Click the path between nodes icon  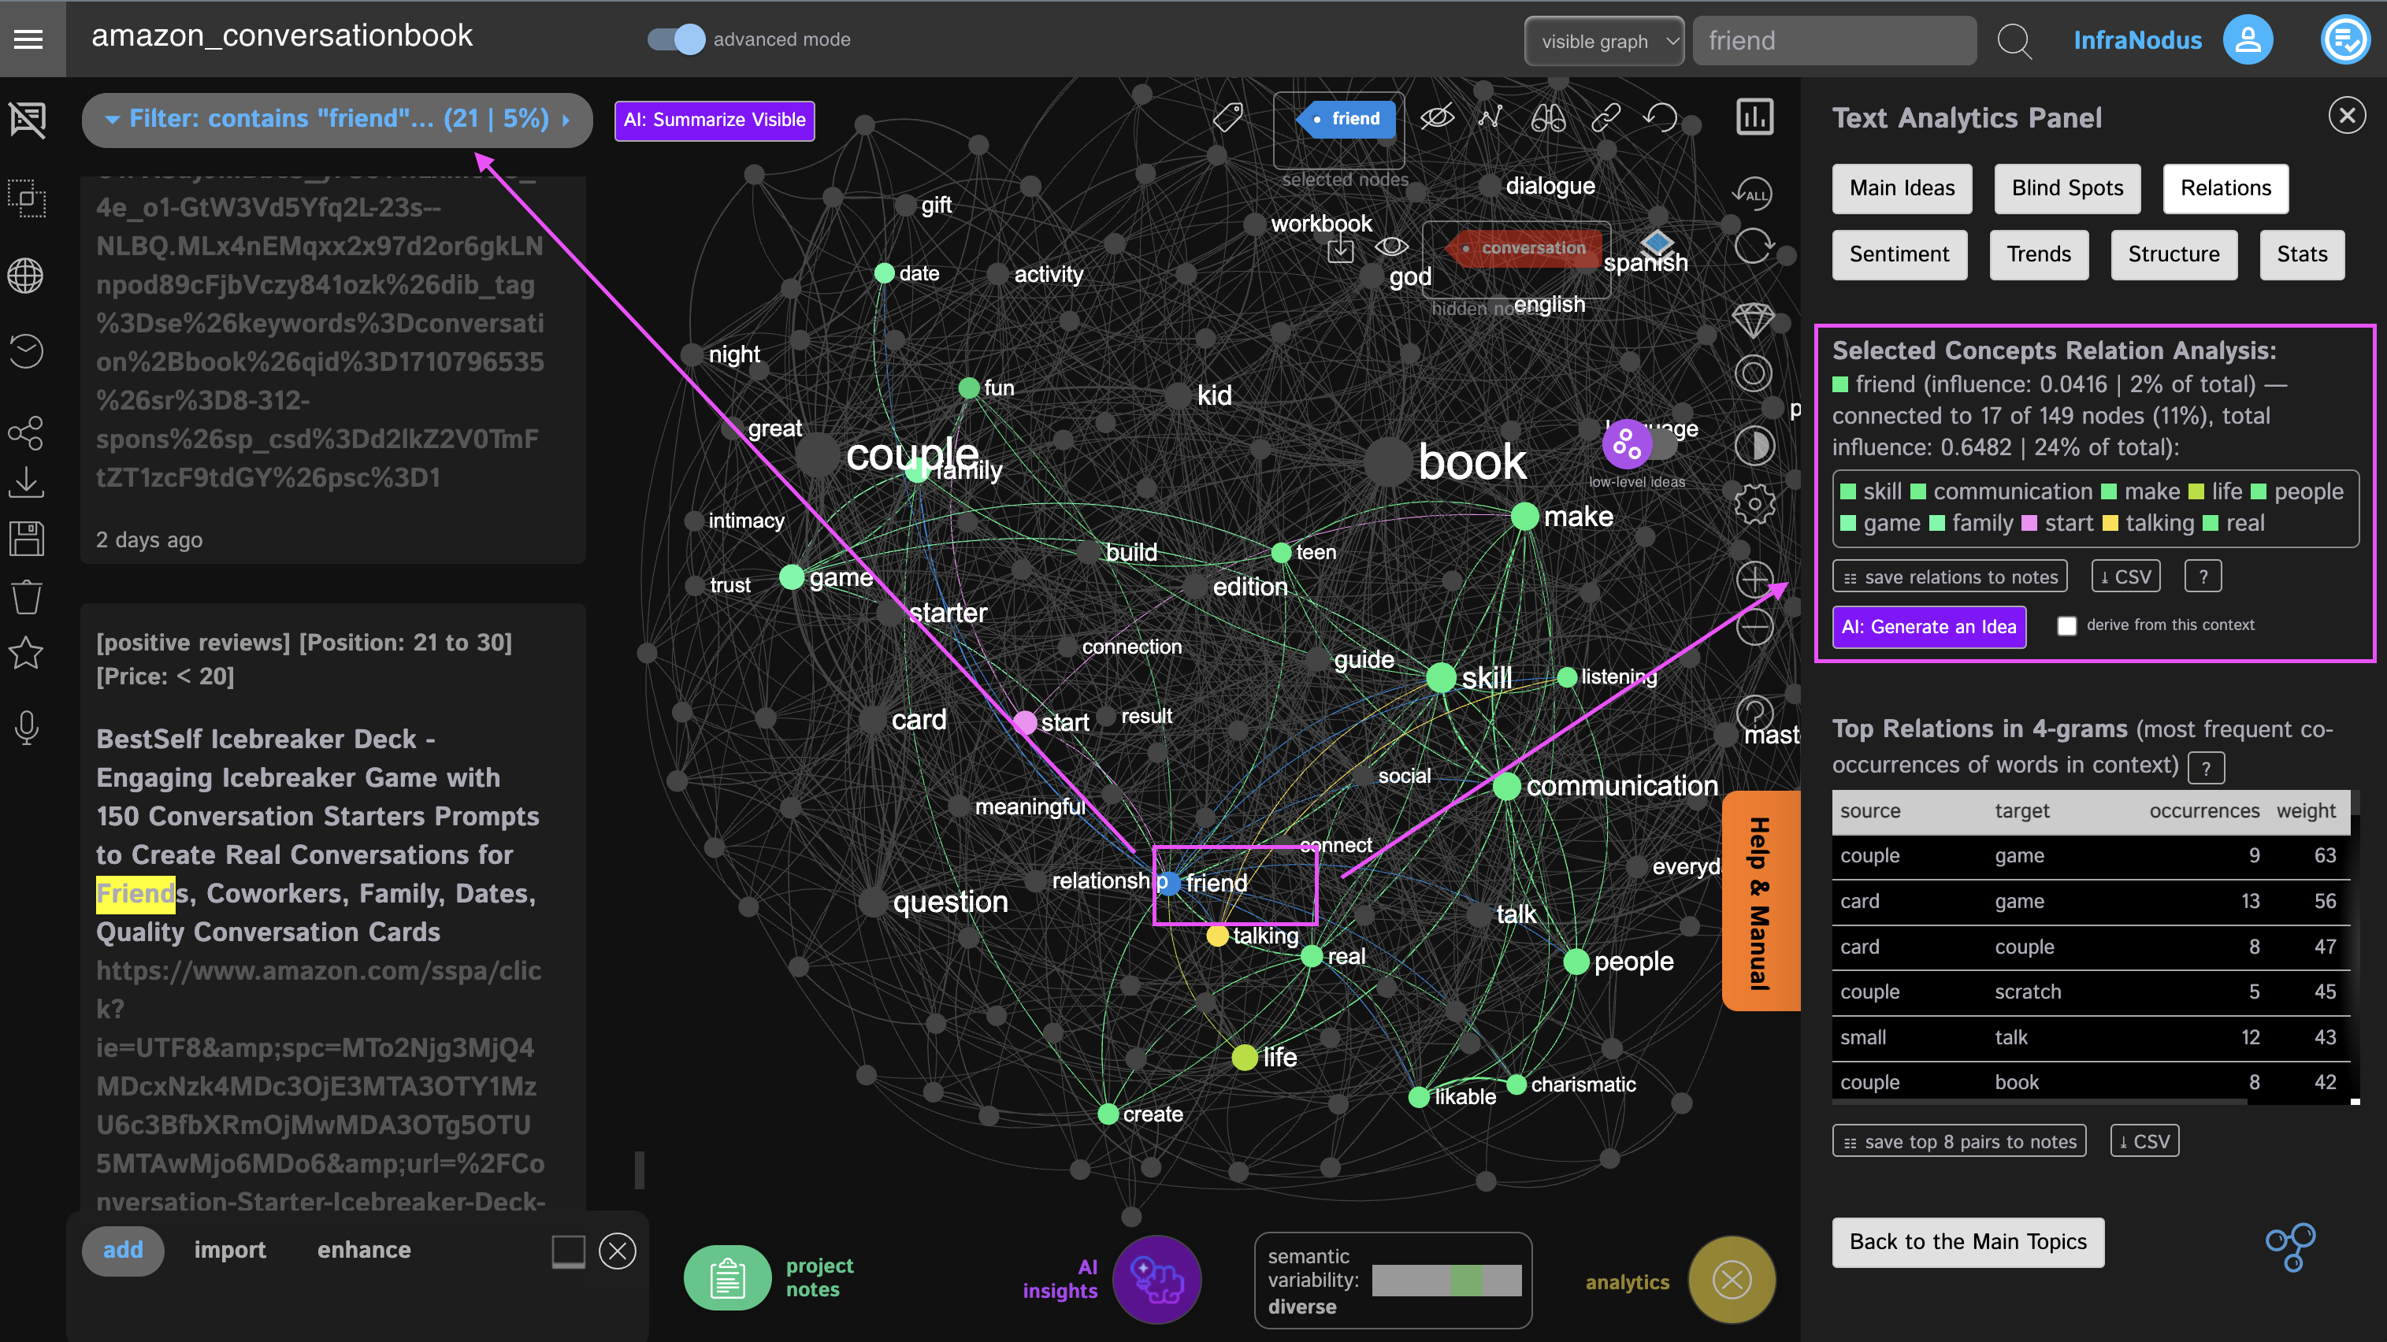(1491, 117)
